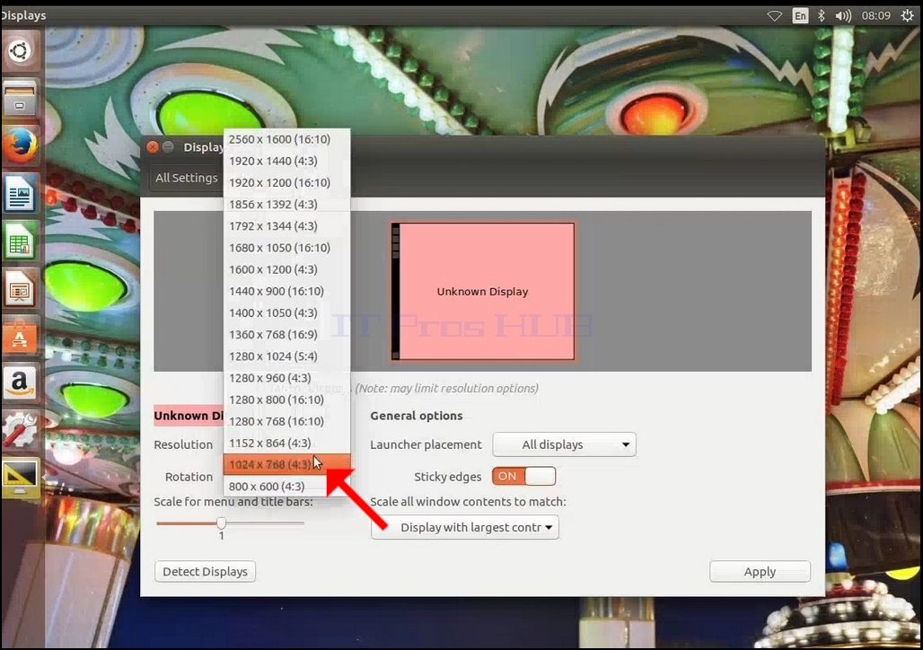Open the Amazon launcher icon
The height and width of the screenshot is (650, 923).
(x=20, y=383)
